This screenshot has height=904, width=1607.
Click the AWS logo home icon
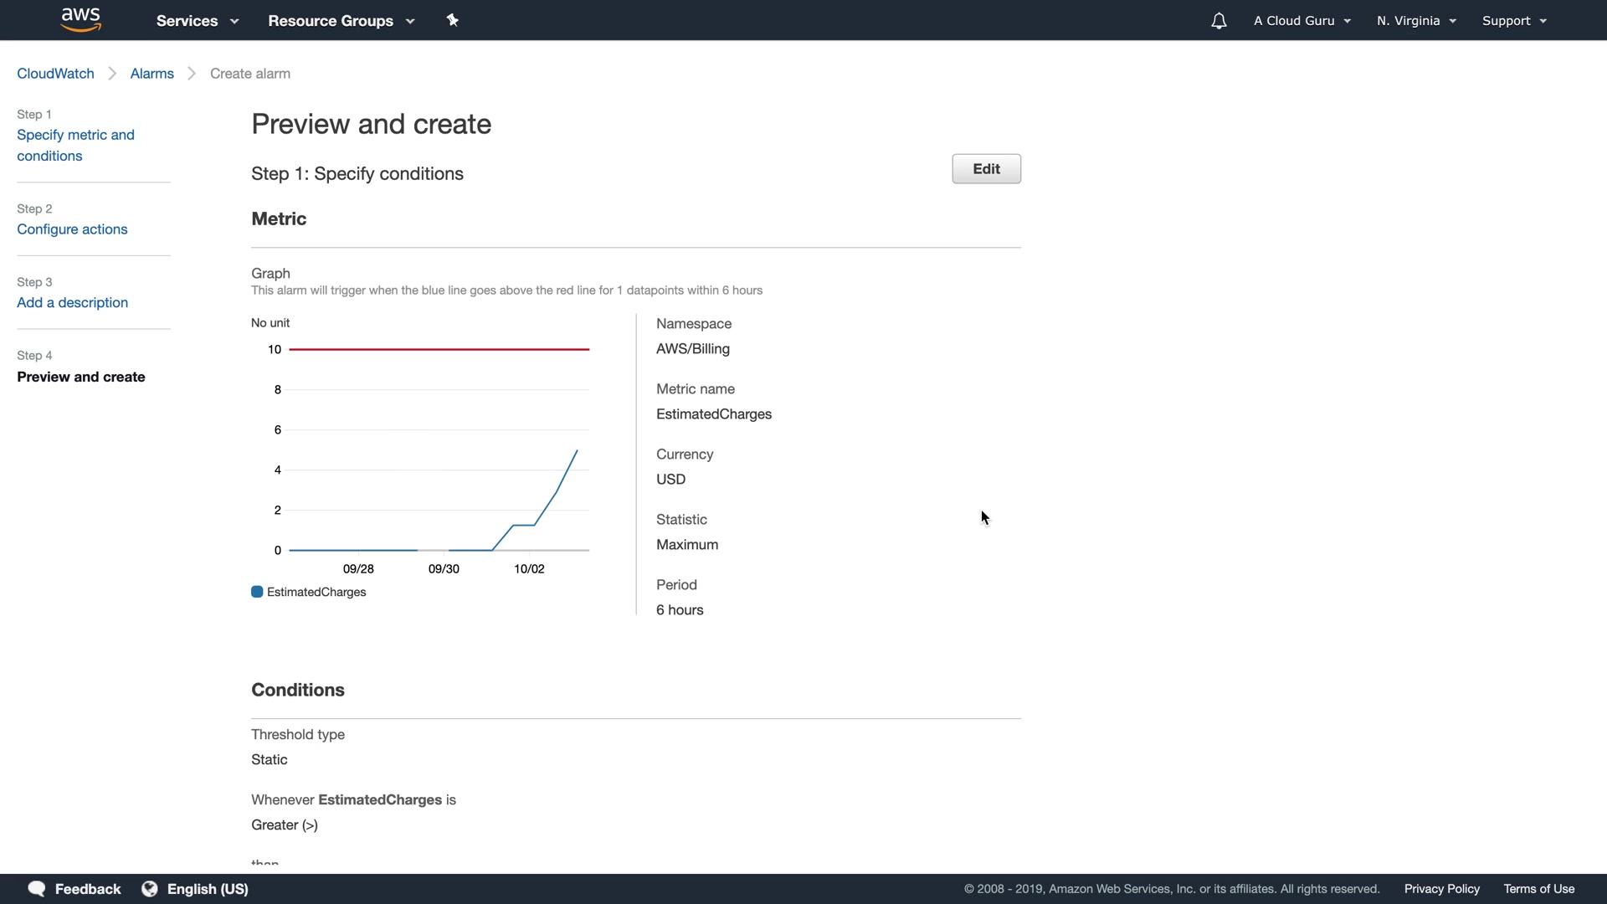tap(81, 19)
